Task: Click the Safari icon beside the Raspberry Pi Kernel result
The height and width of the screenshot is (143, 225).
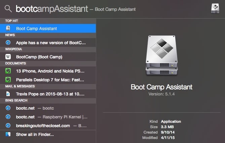Action: pos(8,117)
